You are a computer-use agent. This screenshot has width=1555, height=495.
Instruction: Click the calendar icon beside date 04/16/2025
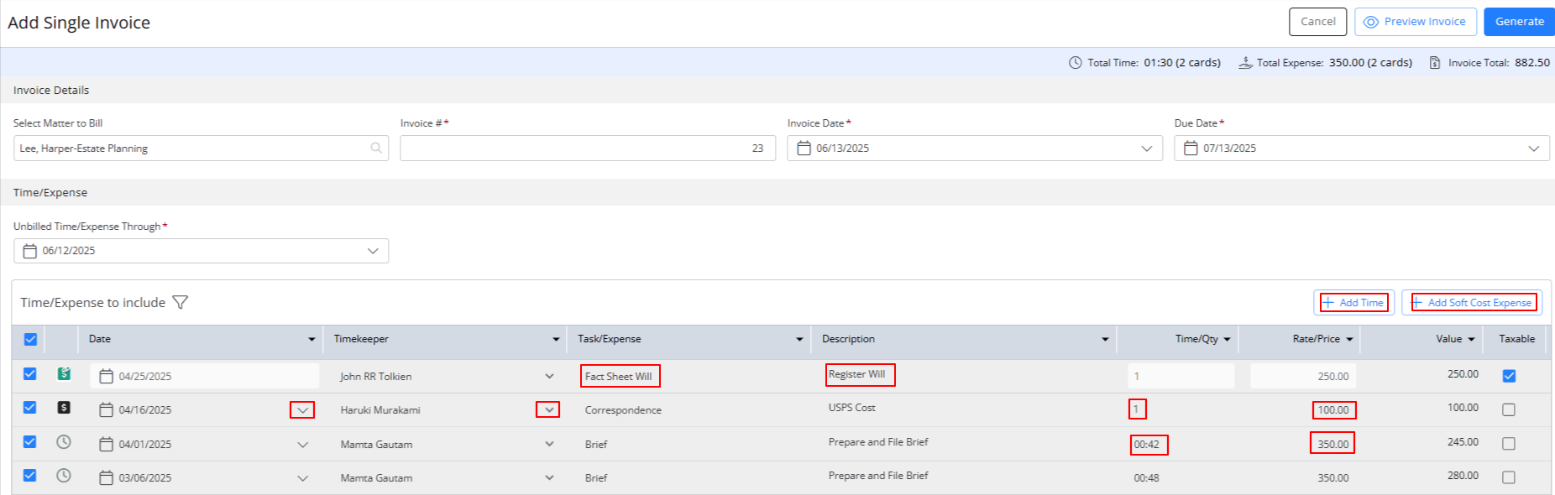pos(107,410)
